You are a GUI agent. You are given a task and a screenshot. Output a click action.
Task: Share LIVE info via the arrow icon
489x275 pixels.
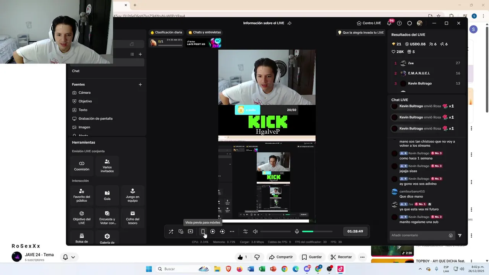290,23
